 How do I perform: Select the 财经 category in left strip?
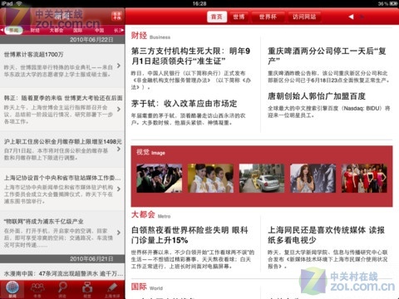pyautogui.click(x=35, y=30)
